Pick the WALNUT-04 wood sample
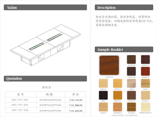Viewport: 157px width, 117px height. tap(131, 59)
